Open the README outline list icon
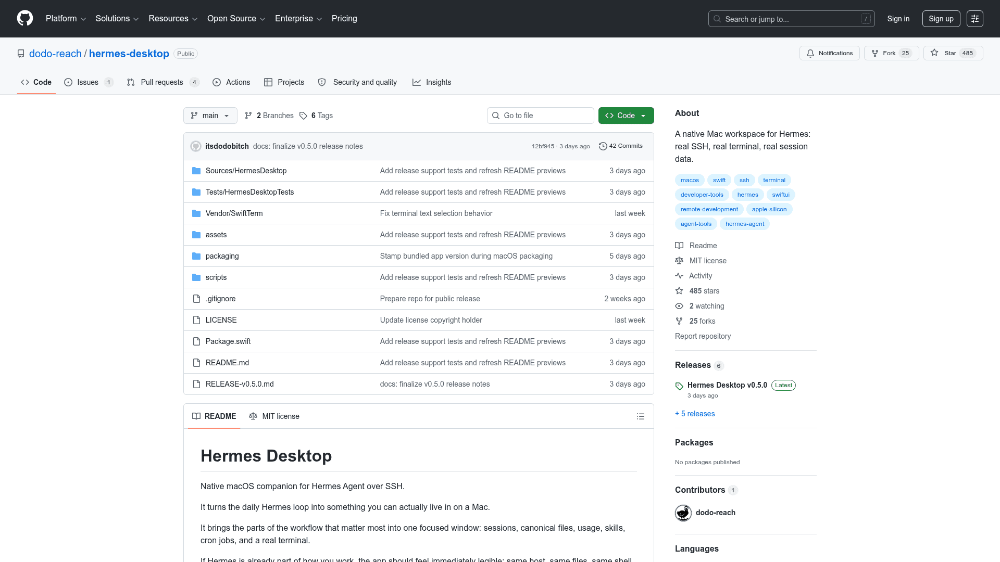Viewport: 1000px width, 562px height. [x=641, y=416]
